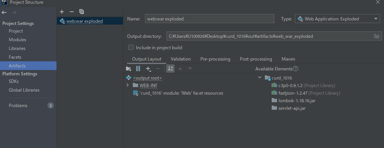Switch to the Pre-processing tab
This screenshot has width=384, height=148.
pos(215,59)
